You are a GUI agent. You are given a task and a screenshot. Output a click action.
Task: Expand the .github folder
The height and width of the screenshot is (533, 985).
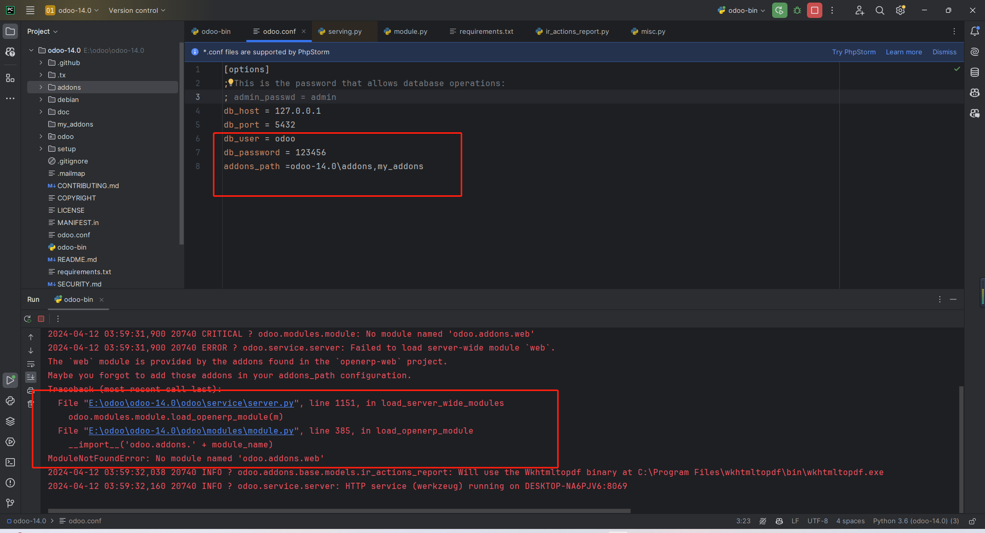tap(41, 63)
